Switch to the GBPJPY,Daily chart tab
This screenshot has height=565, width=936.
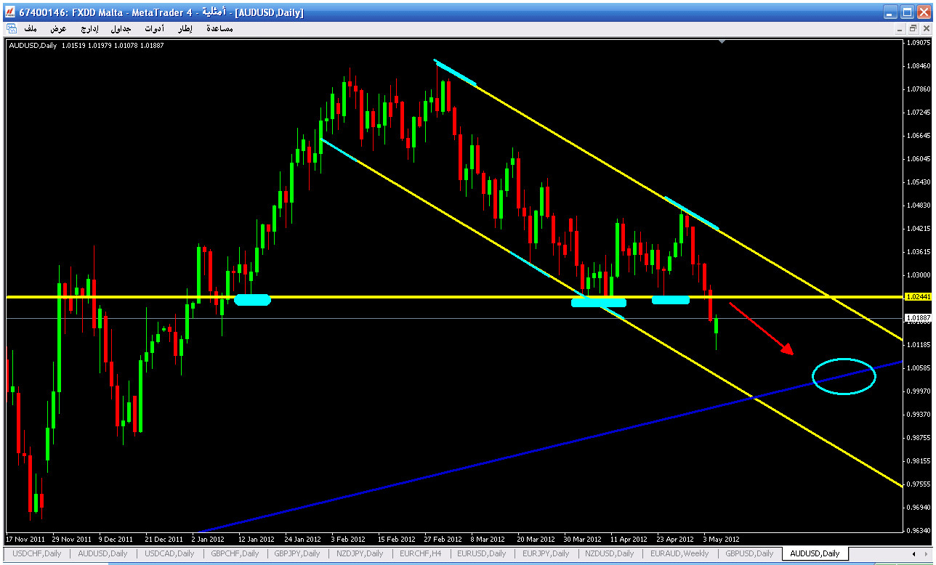(x=297, y=553)
